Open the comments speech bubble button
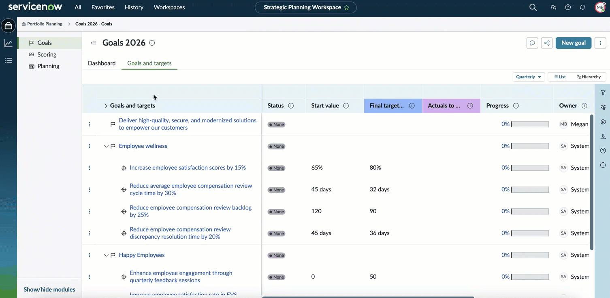610x298 pixels. click(x=532, y=43)
